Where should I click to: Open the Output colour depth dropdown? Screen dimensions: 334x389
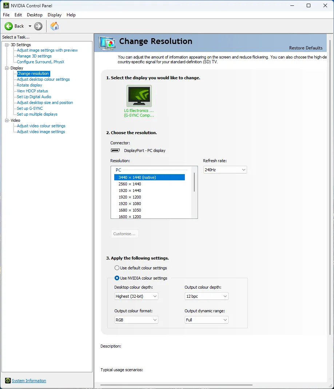(x=206, y=296)
